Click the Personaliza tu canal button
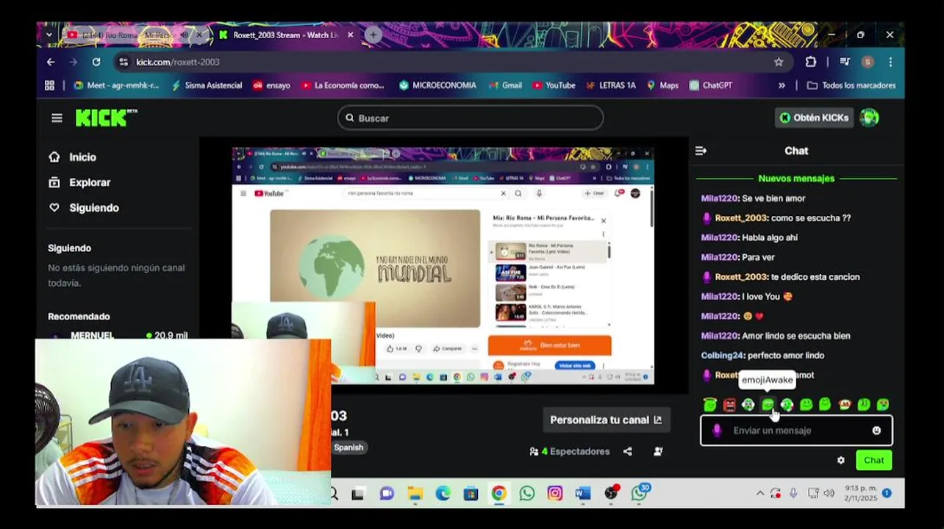Viewport: 944px width, 529px height. pyautogui.click(x=607, y=420)
